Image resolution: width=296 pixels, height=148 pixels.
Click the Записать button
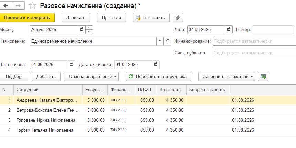tap(76, 18)
